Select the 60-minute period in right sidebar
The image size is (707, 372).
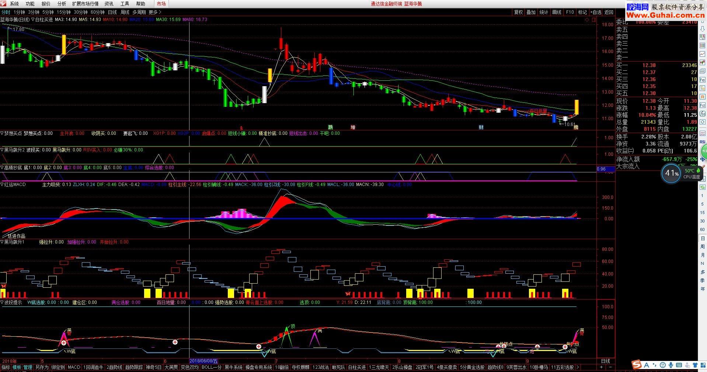point(703,229)
